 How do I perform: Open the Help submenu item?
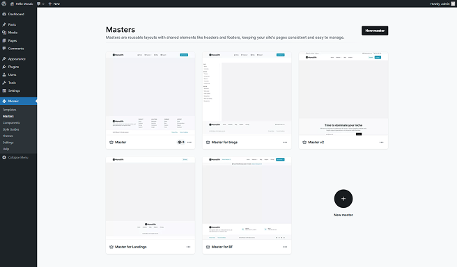tap(6, 149)
